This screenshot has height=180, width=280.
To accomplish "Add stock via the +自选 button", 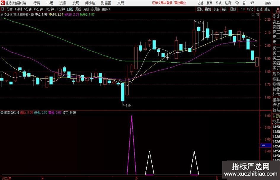I will [x=259, y=9].
